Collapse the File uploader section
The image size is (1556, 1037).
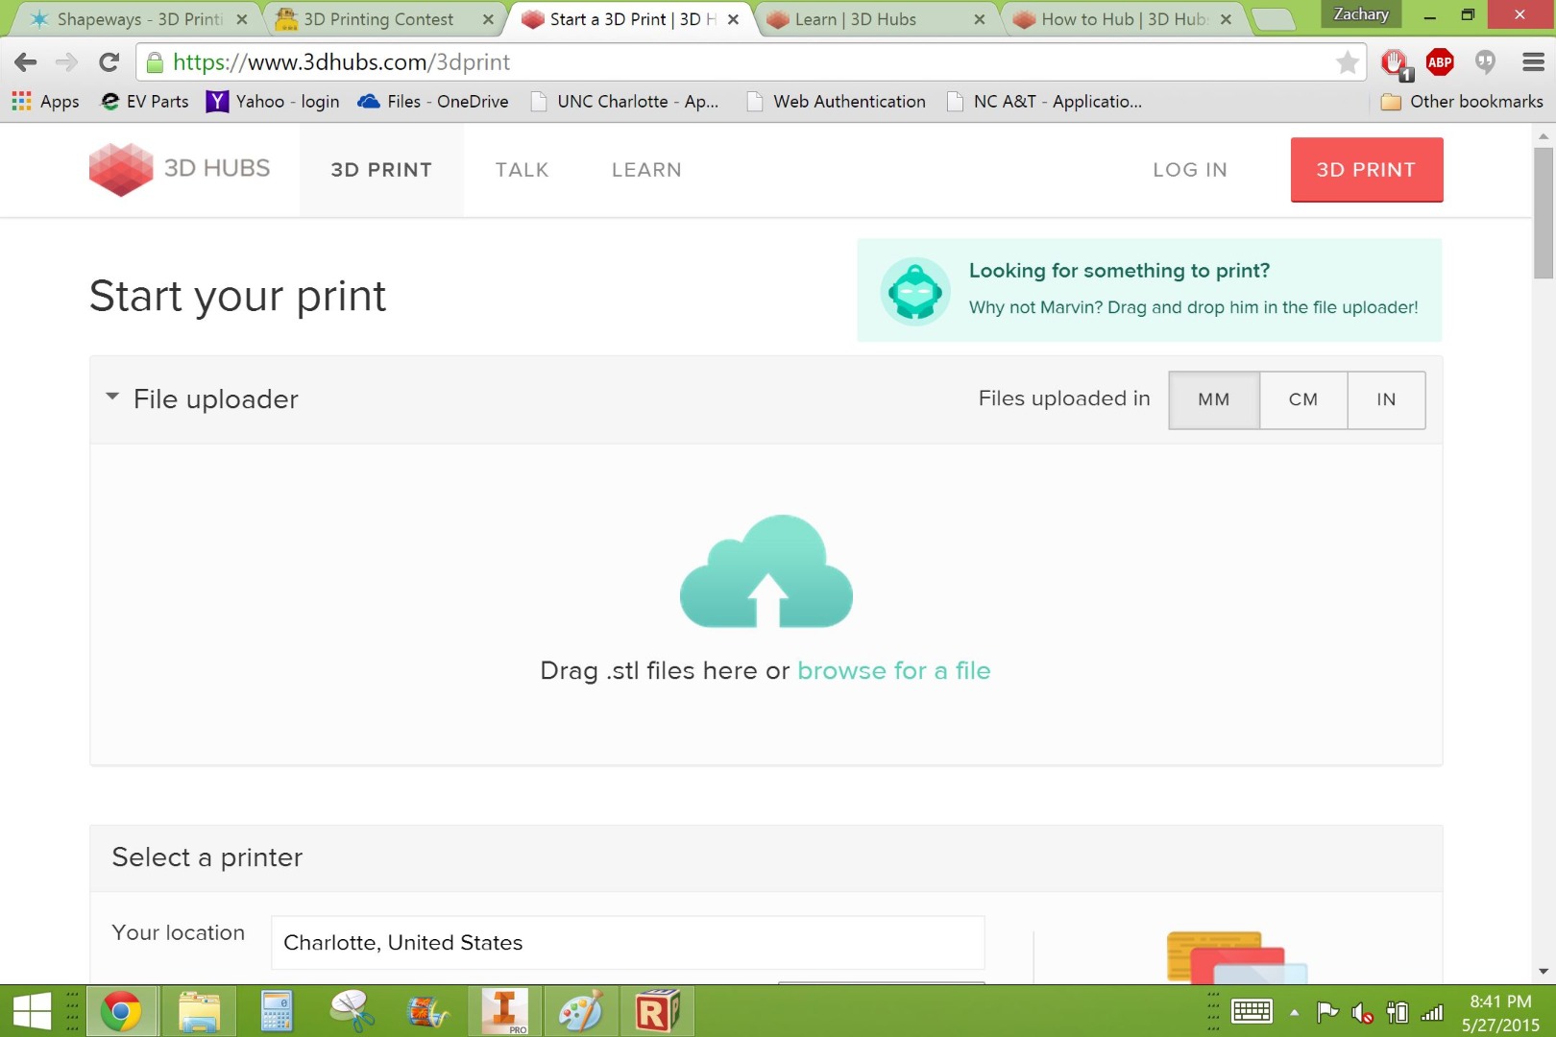[x=112, y=397]
